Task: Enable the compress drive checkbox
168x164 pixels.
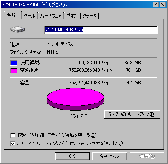Action: (x=13, y=135)
